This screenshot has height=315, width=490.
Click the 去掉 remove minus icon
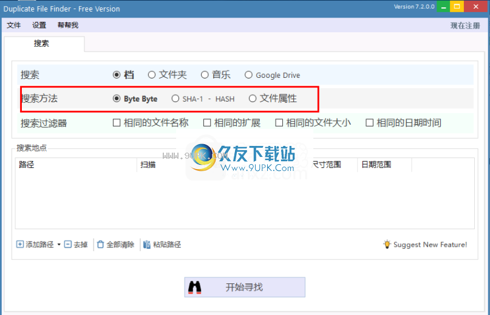point(68,244)
